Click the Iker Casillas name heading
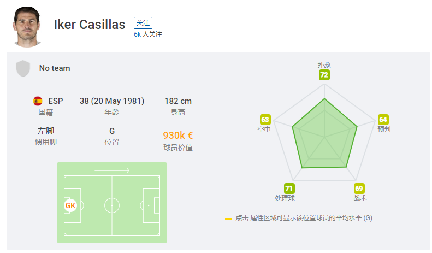Image resolution: width=432 pixels, height=253 pixels. click(90, 25)
